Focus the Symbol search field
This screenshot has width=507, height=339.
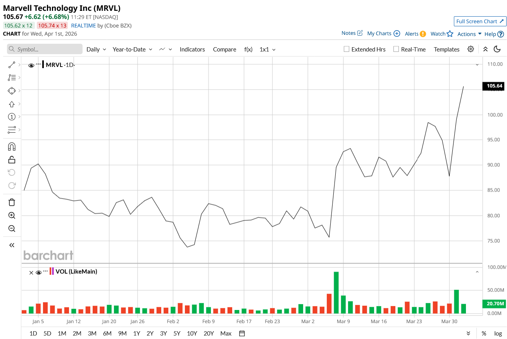click(45, 49)
